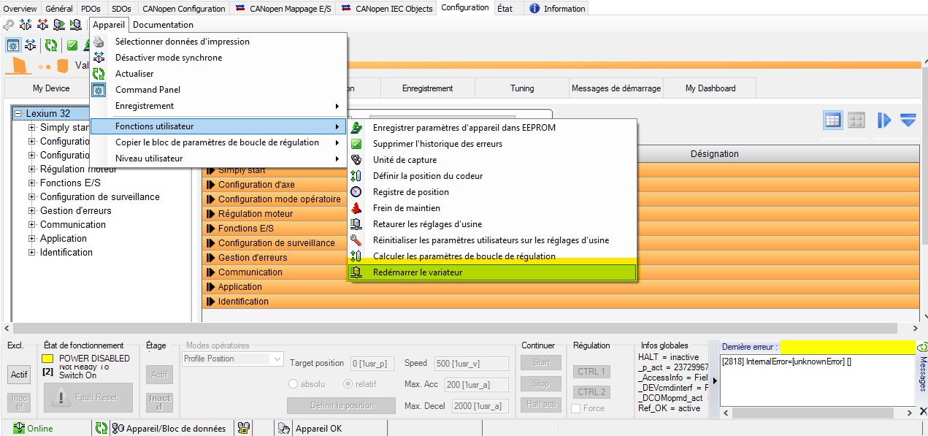This screenshot has width=928, height=436.
Task: Click the green Actualiser refresh icon in menu
Action: (x=99, y=74)
